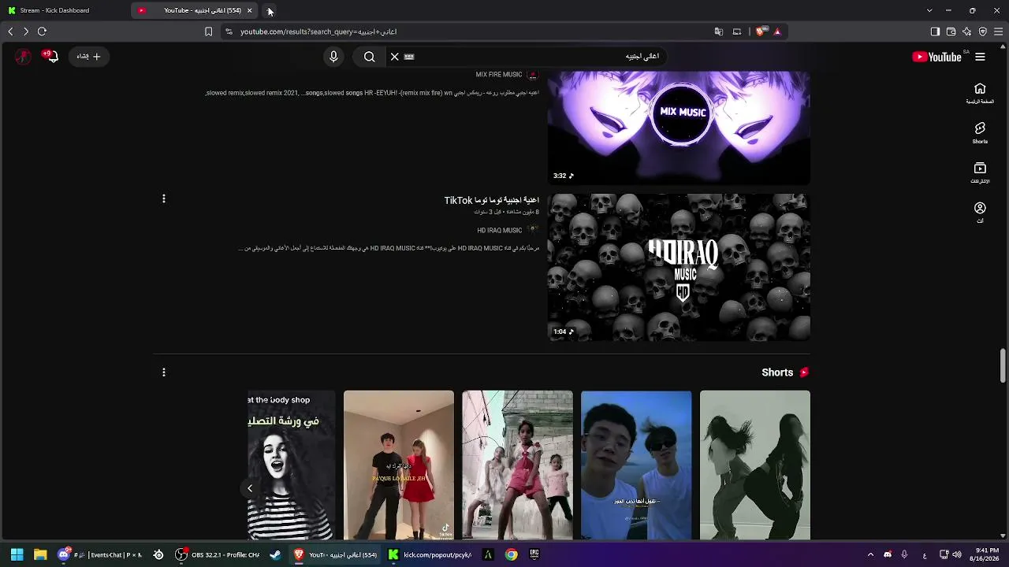Go forward in browser history
Image resolution: width=1009 pixels, height=567 pixels.
[26, 31]
